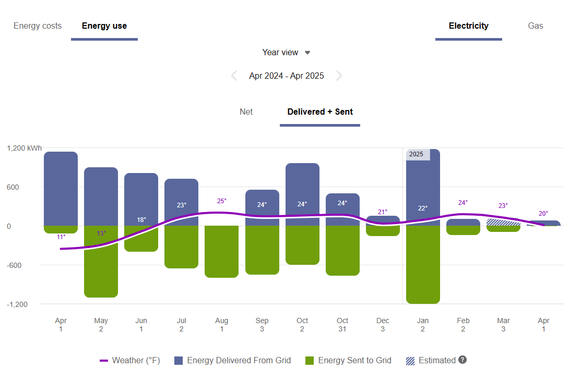Toggle to the Gas tab
This screenshot has height=382, width=569.
click(535, 26)
